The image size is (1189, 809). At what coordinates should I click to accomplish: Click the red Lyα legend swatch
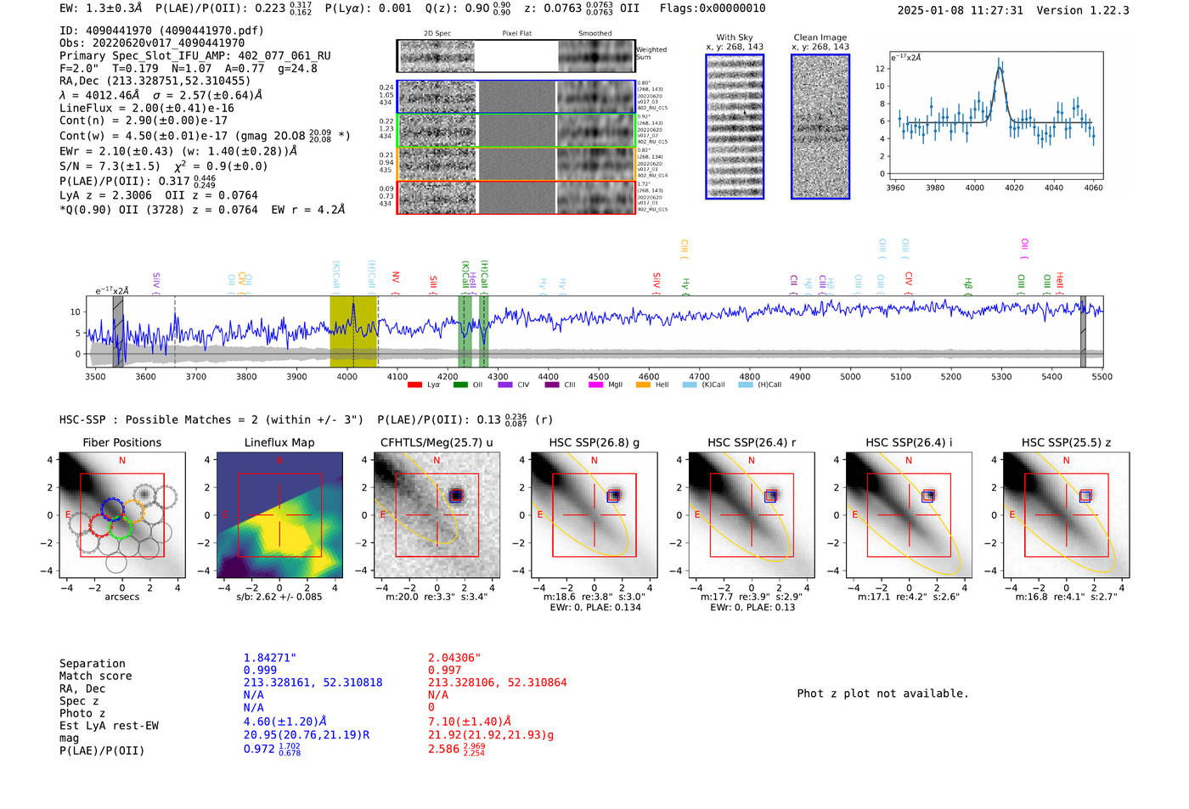(414, 385)
